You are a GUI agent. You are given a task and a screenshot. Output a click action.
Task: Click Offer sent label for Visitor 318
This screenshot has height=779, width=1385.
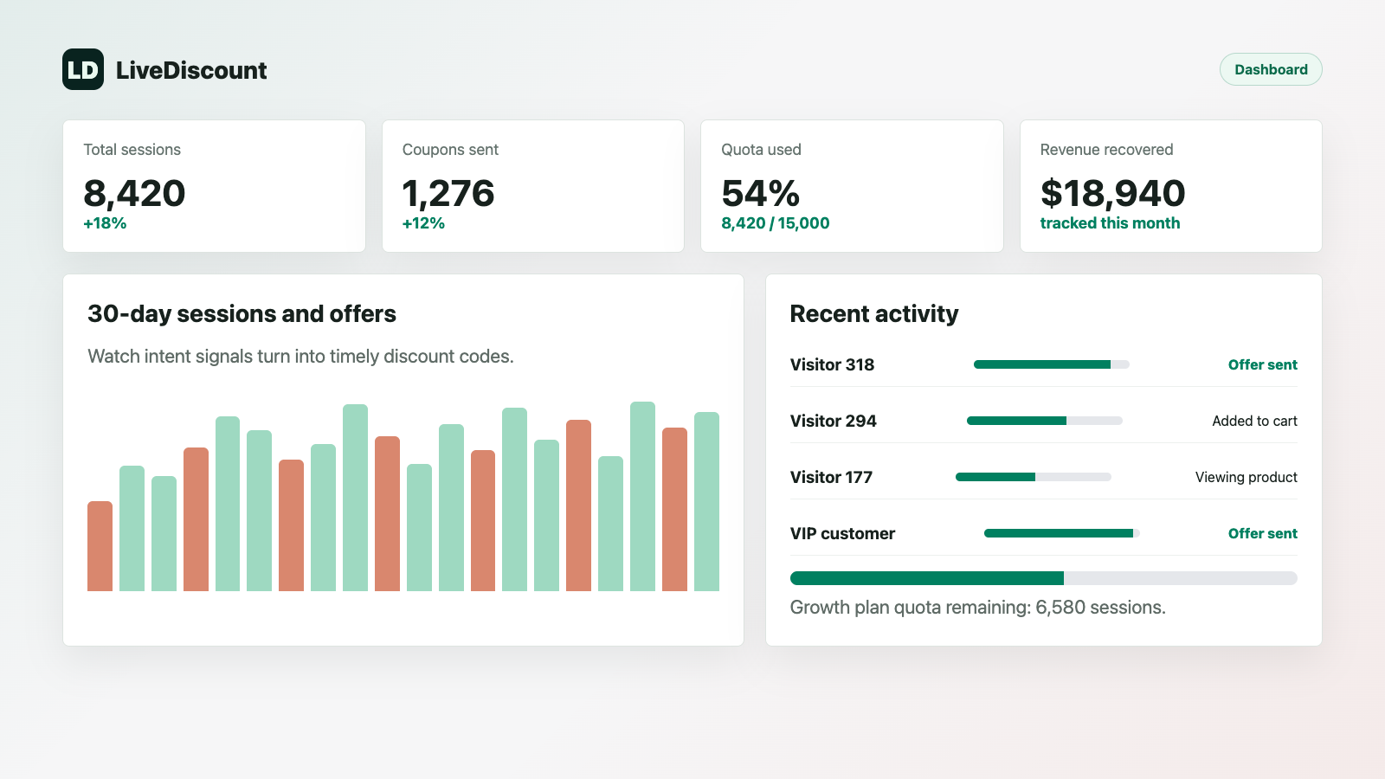[1262, 364]
